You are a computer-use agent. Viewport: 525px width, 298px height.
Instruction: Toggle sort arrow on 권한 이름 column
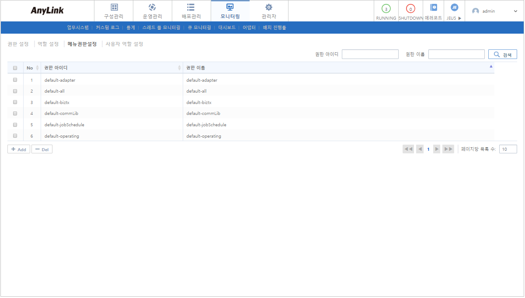(491, 67)
